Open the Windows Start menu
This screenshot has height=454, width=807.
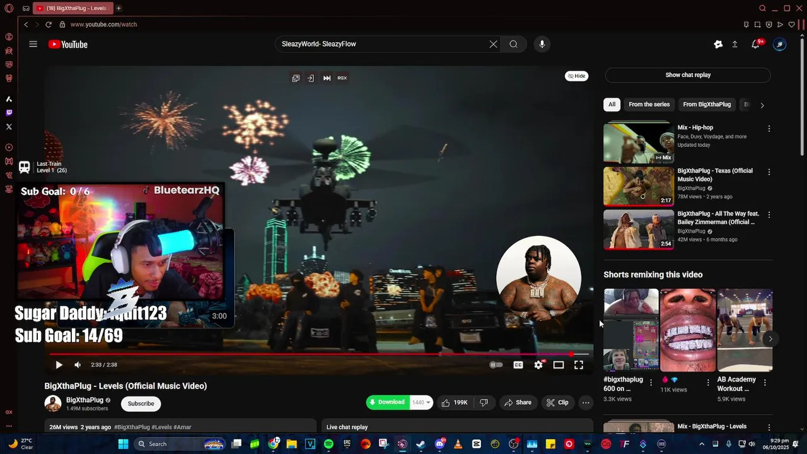point(123,444)
